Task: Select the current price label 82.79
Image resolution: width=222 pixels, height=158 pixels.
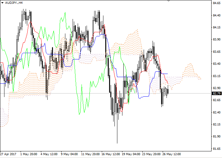Action: coord(217,94)
